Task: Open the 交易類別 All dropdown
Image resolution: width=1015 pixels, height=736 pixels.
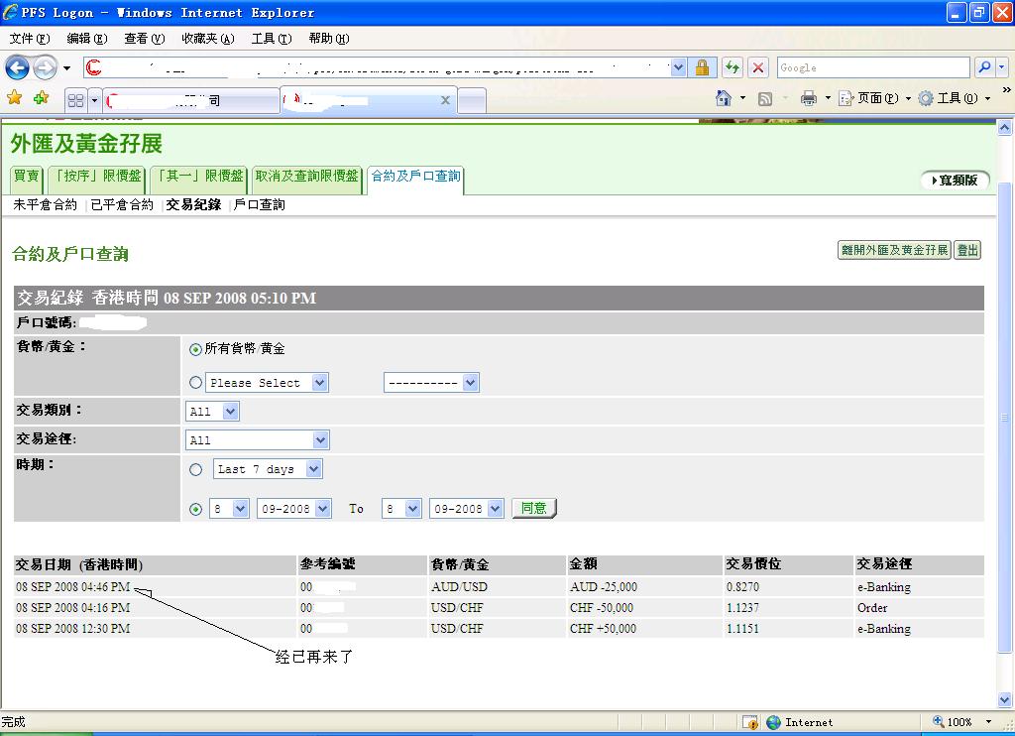Action: [212, 412]
